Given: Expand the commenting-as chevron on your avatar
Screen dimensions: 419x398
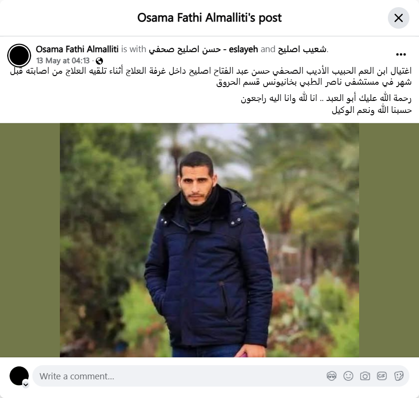Looking at the screenshot, I should [26, 385].
